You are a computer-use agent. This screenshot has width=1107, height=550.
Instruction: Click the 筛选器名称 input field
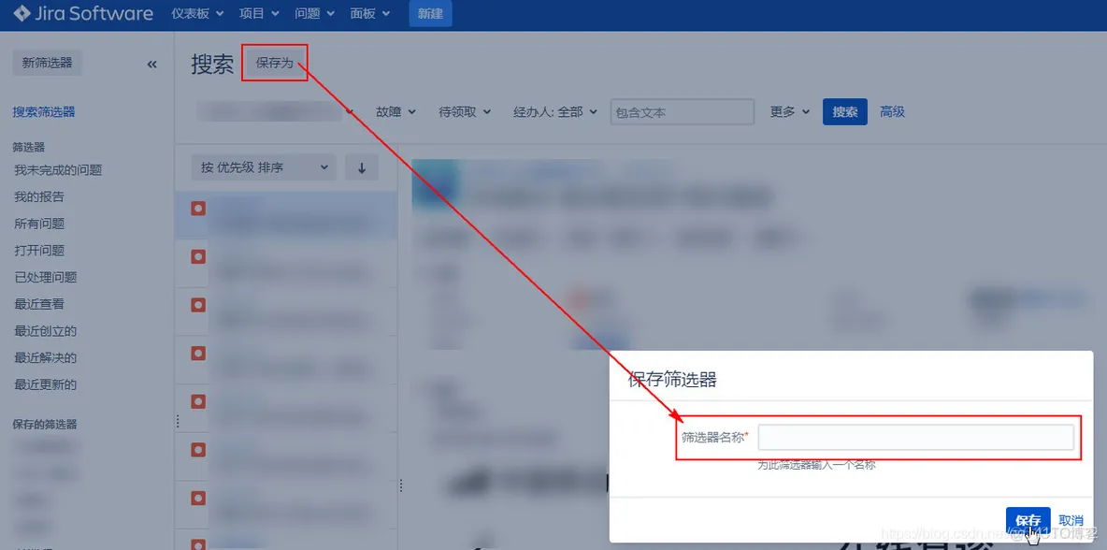[916, 437]
